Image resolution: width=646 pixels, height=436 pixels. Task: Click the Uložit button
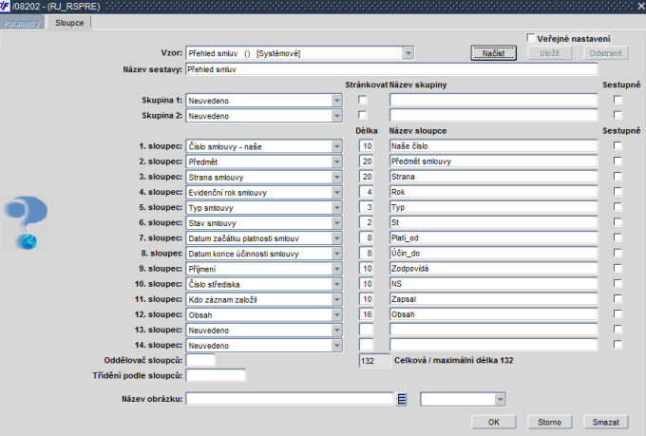pos(550,53)
